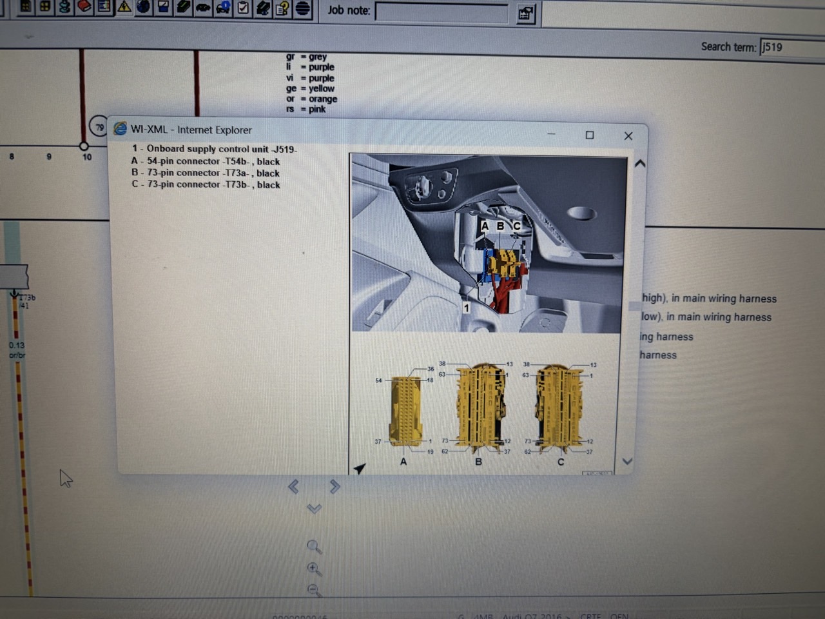Click the Search term input field

point(792,47)
